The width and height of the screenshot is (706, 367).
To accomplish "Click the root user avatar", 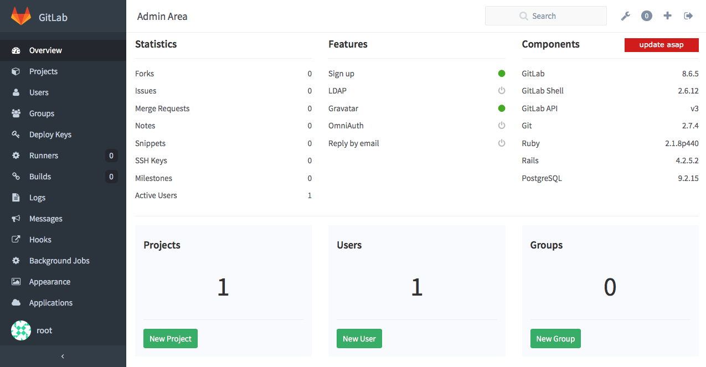I will click(x=21, y=330).
